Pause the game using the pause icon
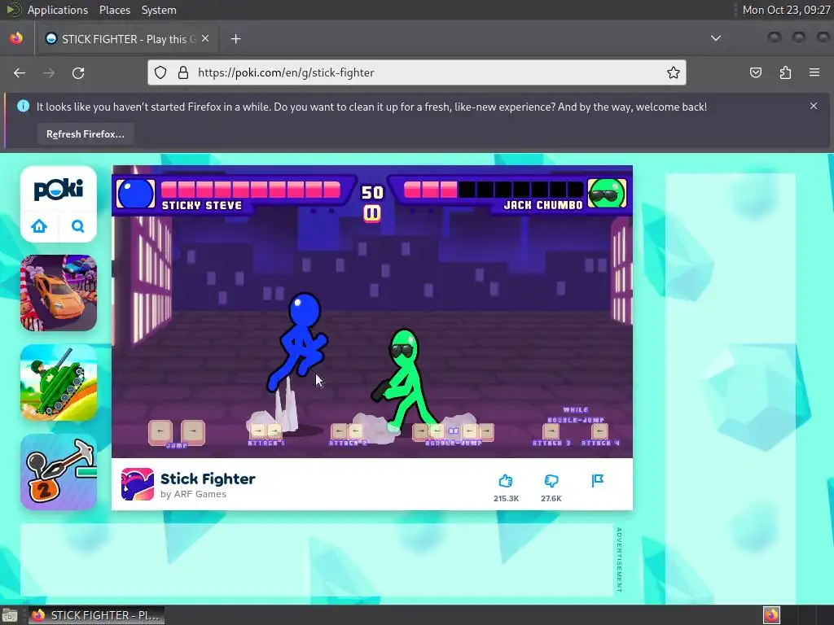 (x=371, y=214)
